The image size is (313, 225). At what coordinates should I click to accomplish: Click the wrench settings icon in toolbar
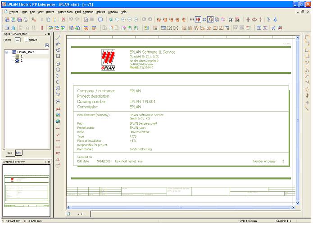pyautogui.click(x=33, y=19)
